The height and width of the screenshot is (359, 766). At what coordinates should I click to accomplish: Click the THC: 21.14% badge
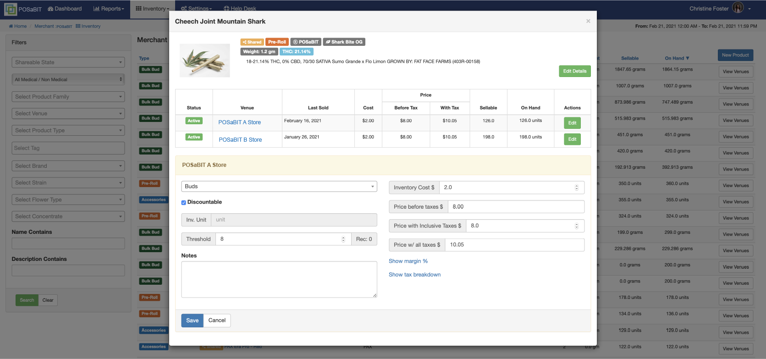pos(296,52)
